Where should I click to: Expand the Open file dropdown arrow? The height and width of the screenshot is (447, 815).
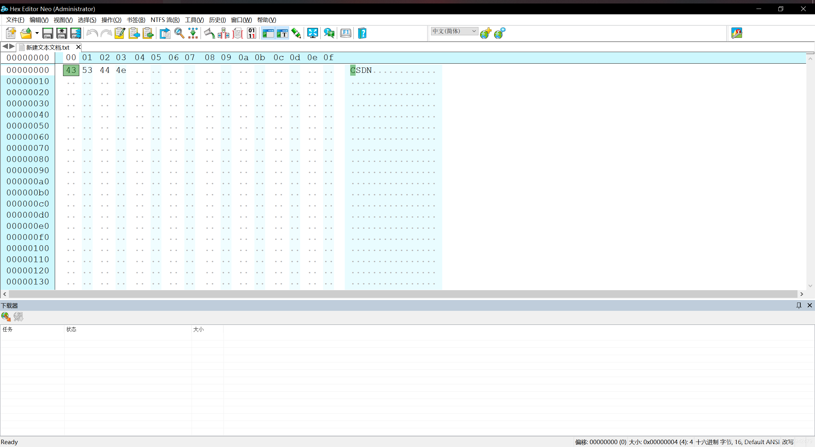click(x=37, y=33)
